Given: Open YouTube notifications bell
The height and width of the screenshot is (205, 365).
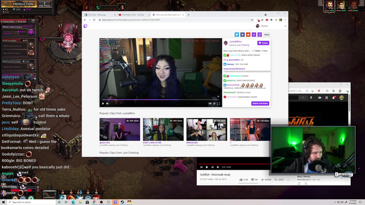Looking at the screenshot, I should click(334, 98).
